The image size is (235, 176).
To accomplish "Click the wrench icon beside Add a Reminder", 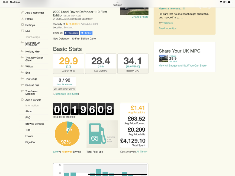I will coord(22,12).
